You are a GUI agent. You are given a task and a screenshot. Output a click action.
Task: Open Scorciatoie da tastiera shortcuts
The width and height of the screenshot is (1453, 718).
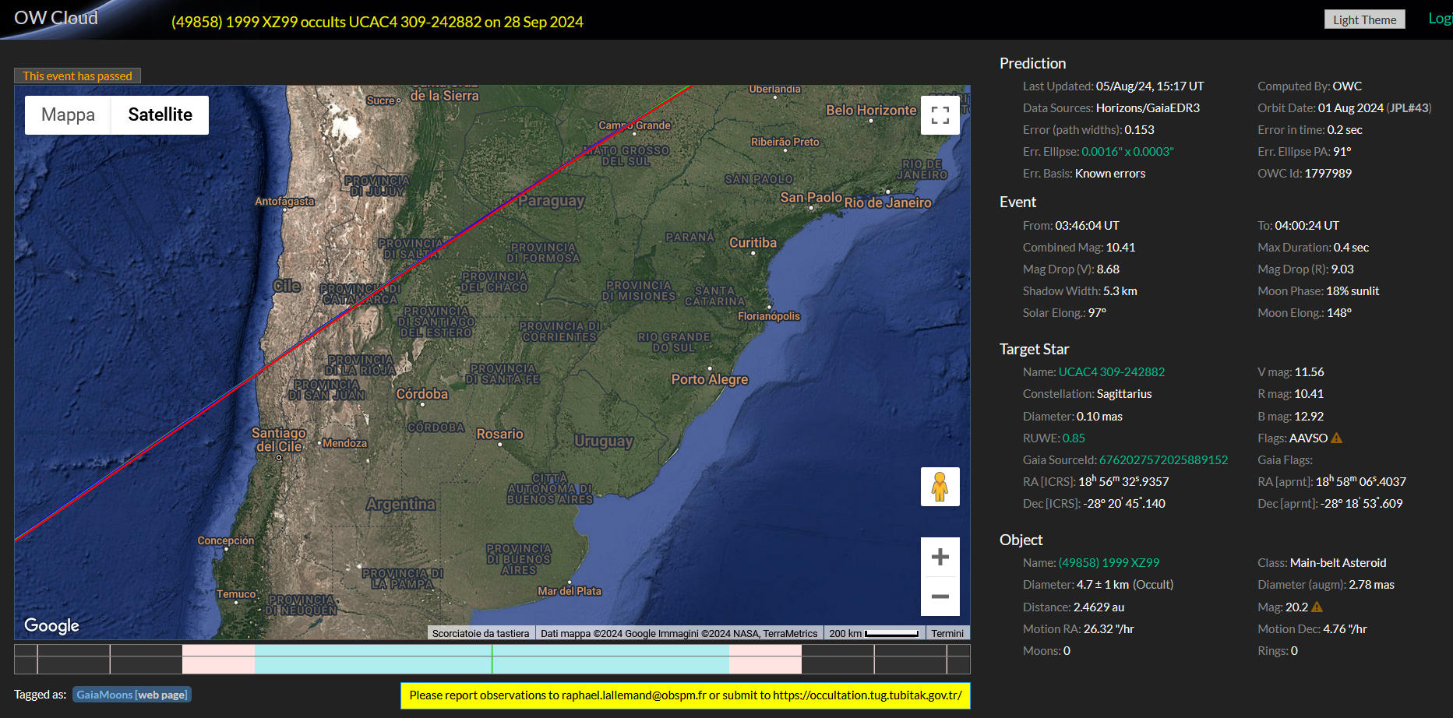pyautogui.click(x=481, y=633)
